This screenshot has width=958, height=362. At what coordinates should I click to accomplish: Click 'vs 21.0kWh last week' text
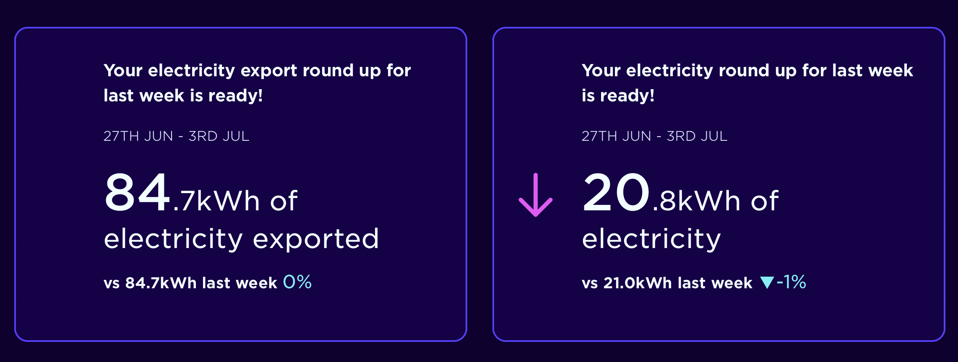(x=667, y=283)
